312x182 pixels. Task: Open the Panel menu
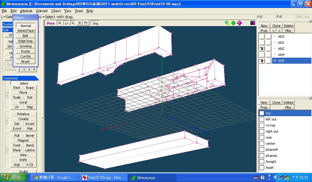79,11
